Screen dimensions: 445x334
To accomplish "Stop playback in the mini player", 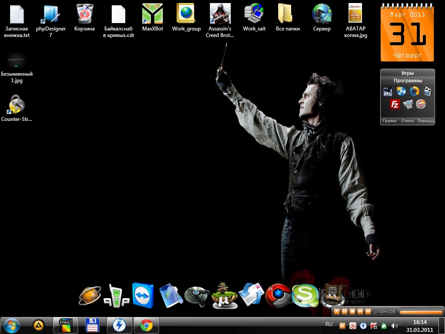I will (352, 311).
